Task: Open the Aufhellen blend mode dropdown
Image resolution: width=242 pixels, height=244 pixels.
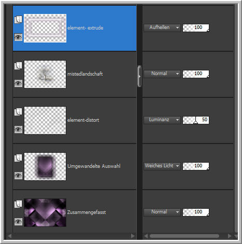Action: point(162,27)
